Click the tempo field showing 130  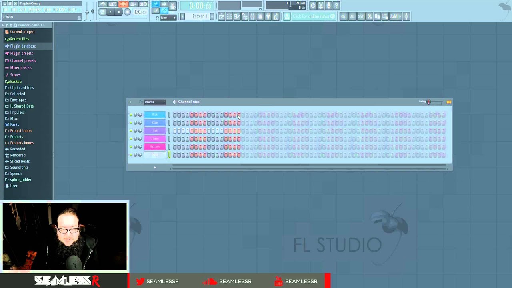pyautogui.click(x=140, y=12)
